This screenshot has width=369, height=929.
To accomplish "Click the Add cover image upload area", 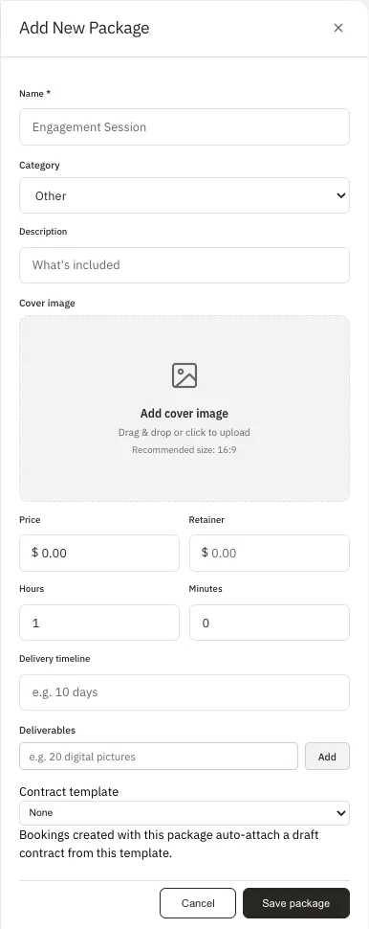I will point(184,408).
